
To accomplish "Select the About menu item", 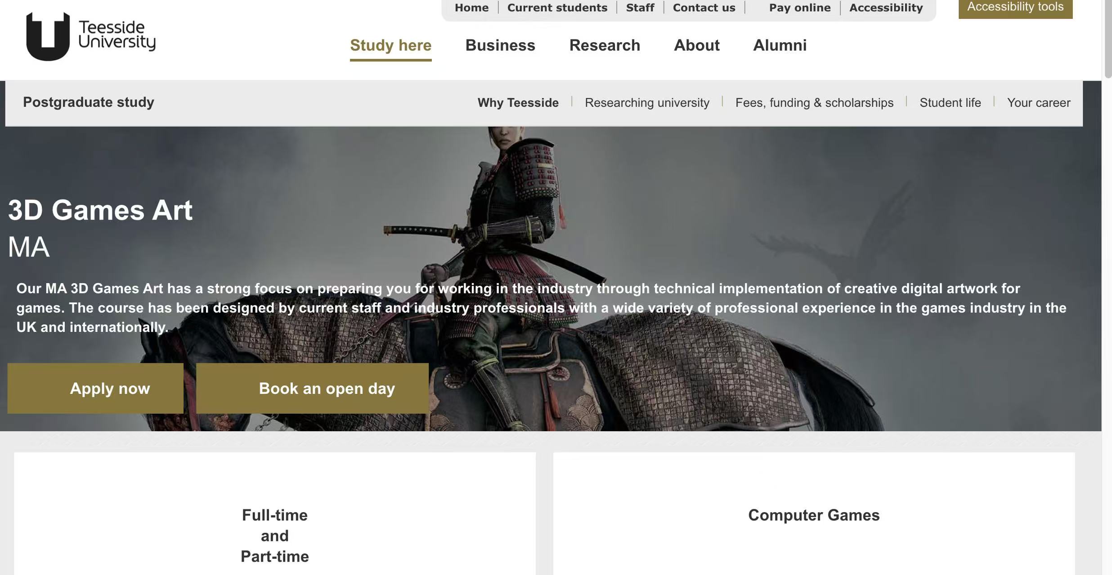I will coord(696,45).
